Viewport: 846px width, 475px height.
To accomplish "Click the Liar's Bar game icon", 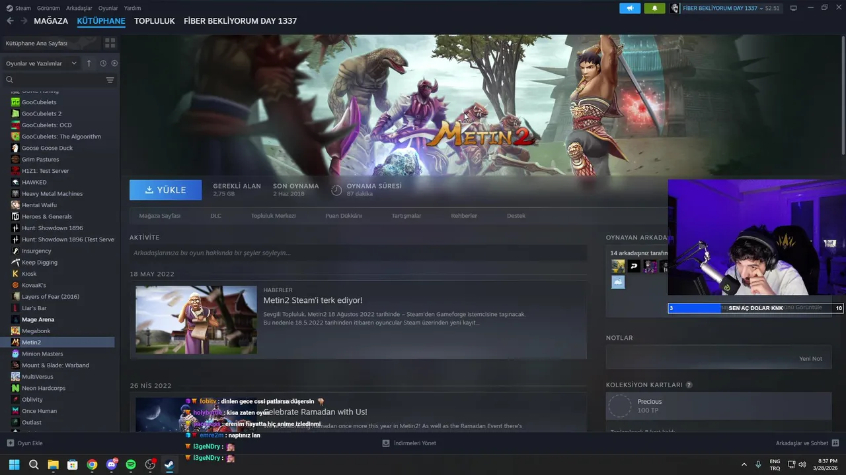I will (15, 308).
